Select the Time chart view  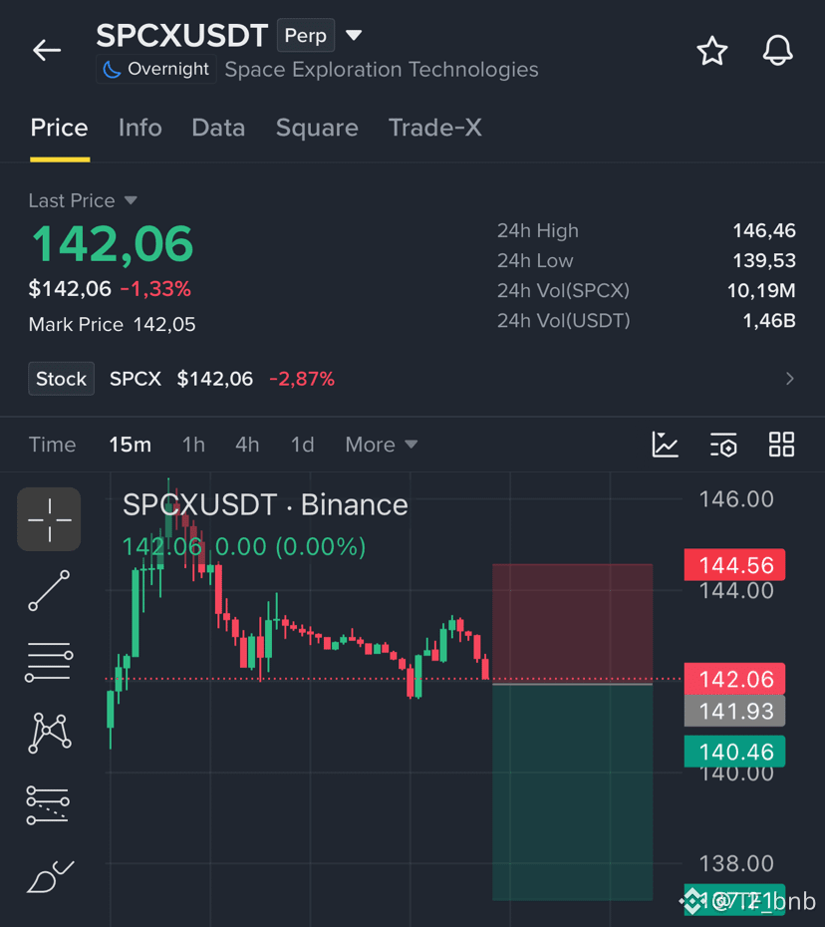click(52, 445)
